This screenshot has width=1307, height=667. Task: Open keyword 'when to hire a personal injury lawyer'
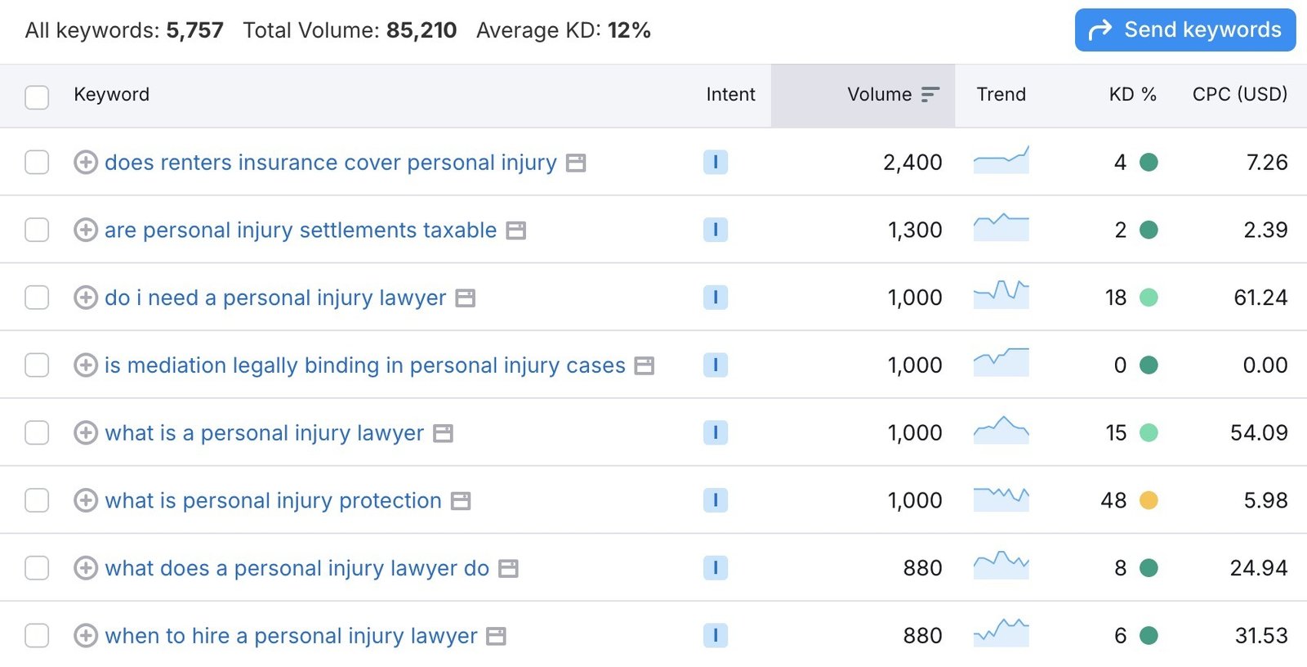pyautogui.click(x=291, y=635)
